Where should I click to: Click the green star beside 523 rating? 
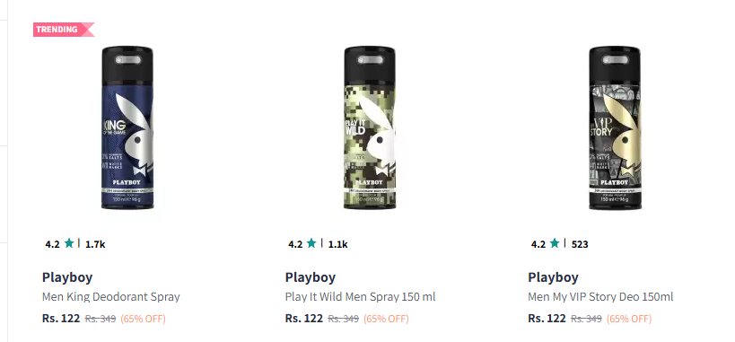555,243
